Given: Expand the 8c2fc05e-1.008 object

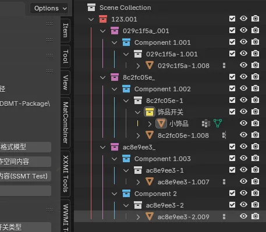Looking at the screenshot, I should (x=138, y=135).
